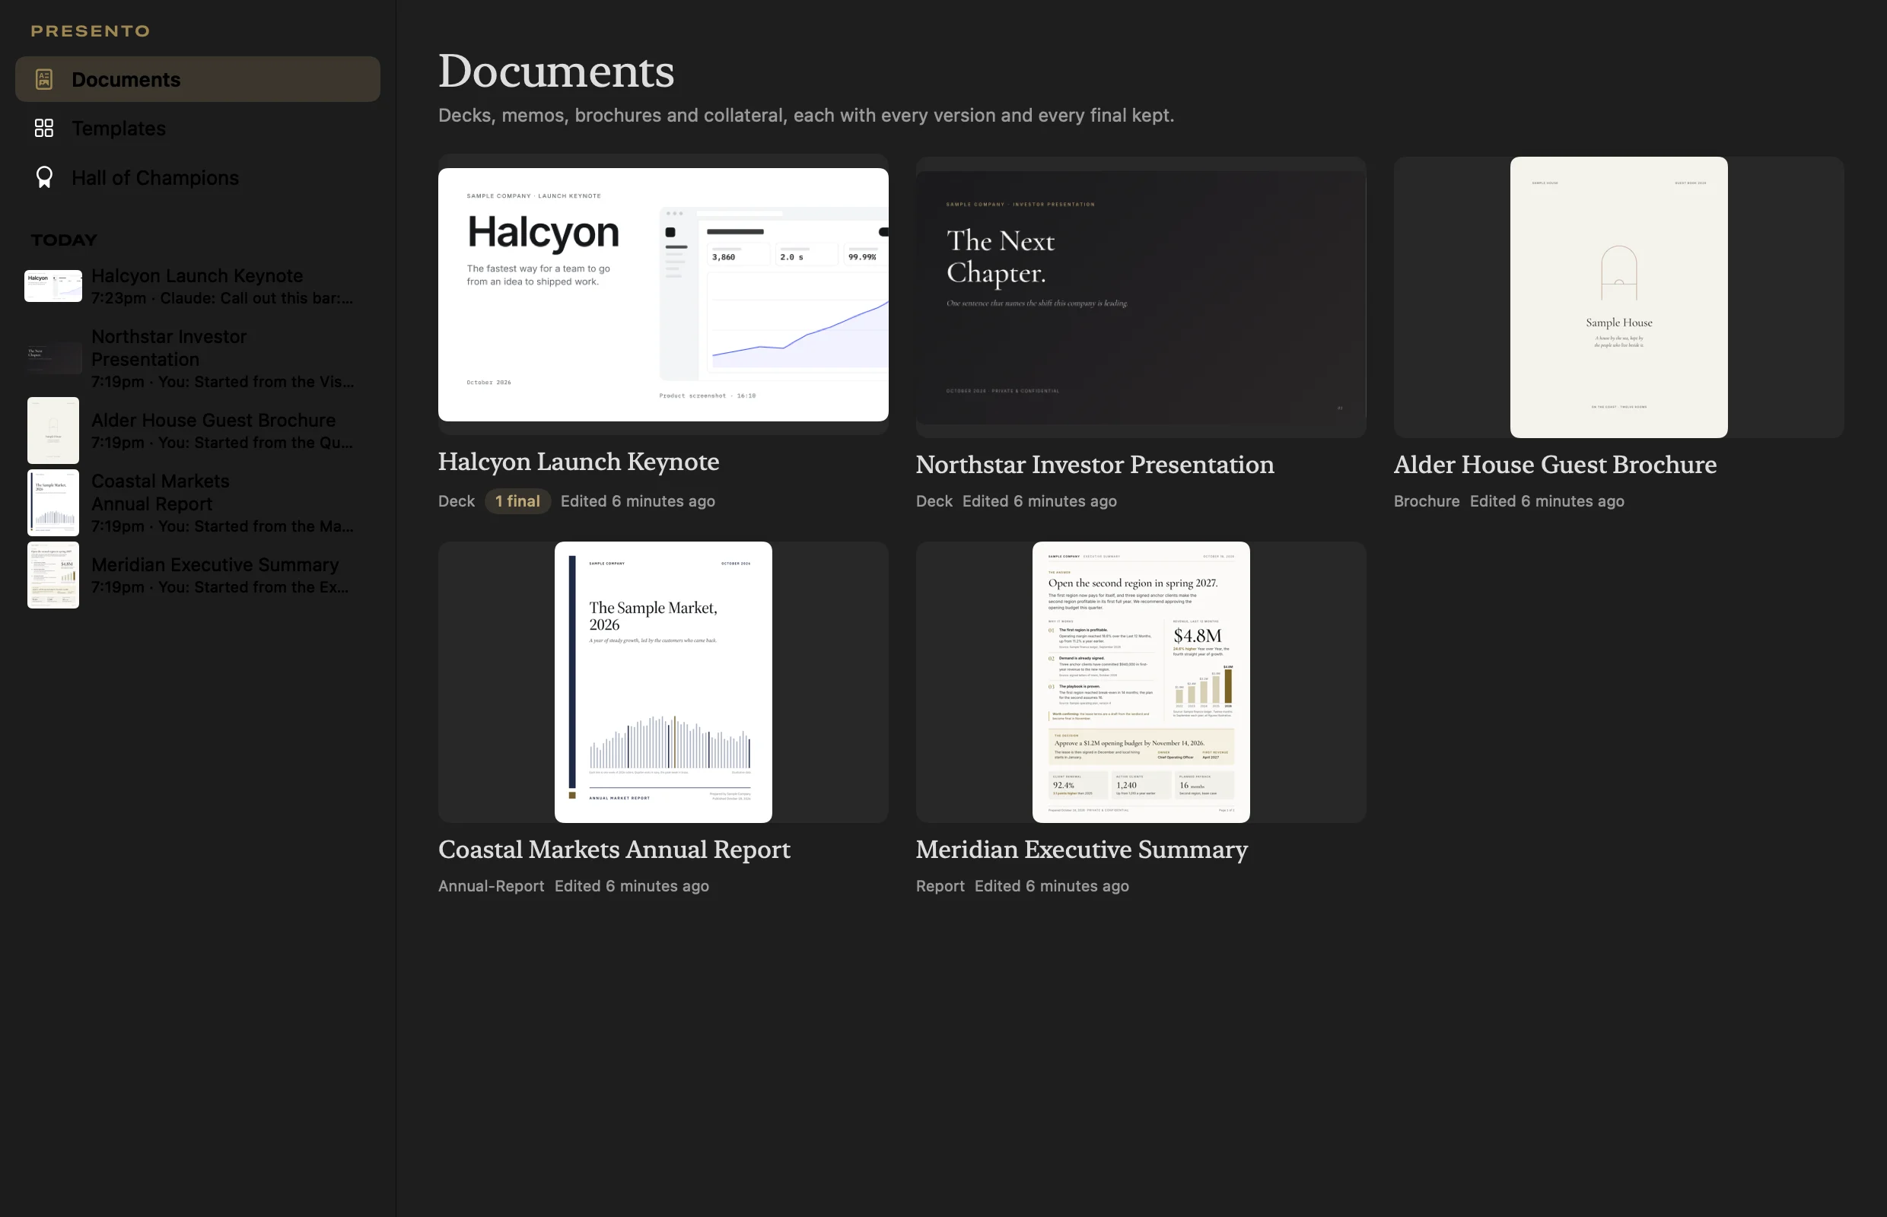The width and height of the screenshot is (1887, 1217).
Task: Click the 'Deck' label under Northstar Investor Presentation
Action: 934,501
